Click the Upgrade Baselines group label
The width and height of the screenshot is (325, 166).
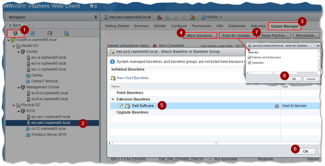pyautogui.click(x=132, y=112)
